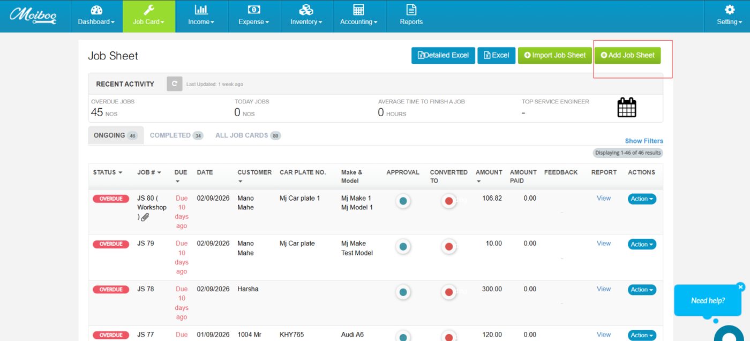Screen dimensions: 750x341
Task: Click the paperclip attachment icon on JS 80
Action: [145, 217]
